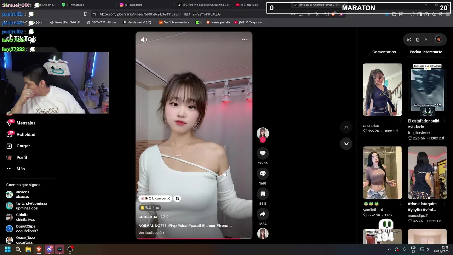Switch to the Comentarios tab
Viewport: 453px width, 255px height.
(384, 52)
